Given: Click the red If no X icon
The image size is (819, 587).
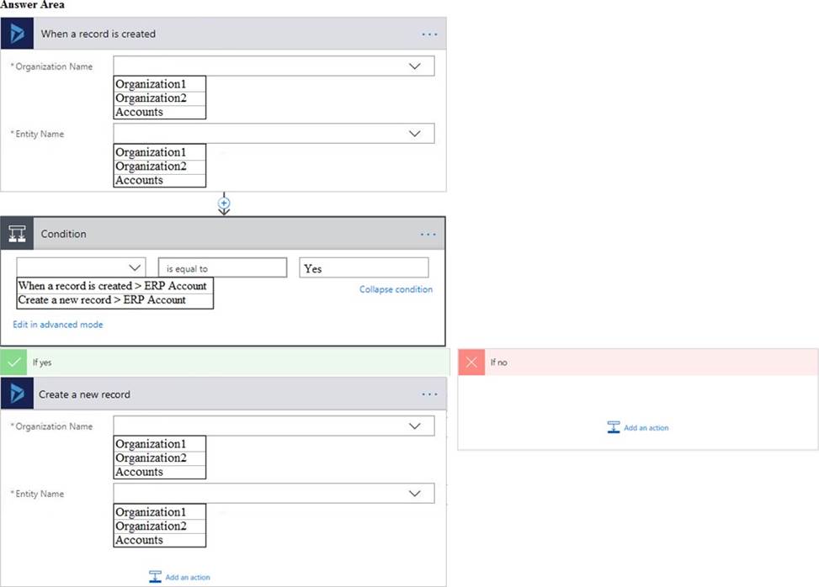Looking at the screenshot, I should click(x=471, y=362).
